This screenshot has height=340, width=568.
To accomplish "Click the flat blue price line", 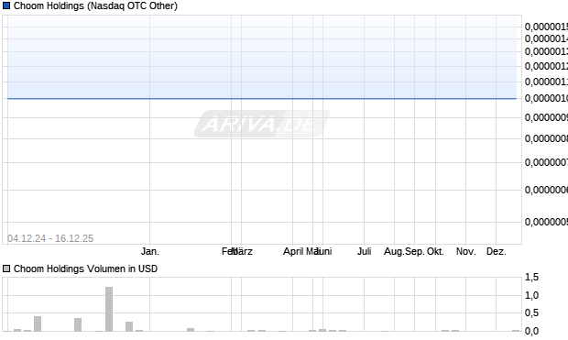I will click(x=262, y=98).
